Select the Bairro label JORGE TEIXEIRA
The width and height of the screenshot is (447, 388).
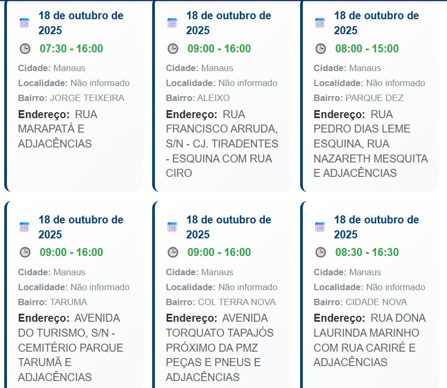coord(88,98)
